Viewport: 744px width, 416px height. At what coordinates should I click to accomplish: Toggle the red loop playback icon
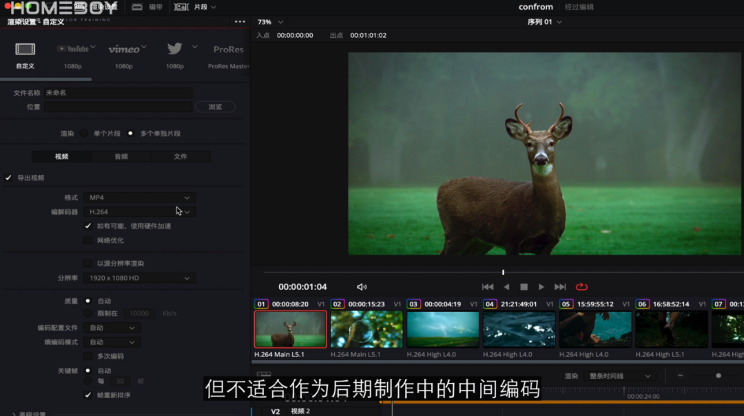(581, 287)
